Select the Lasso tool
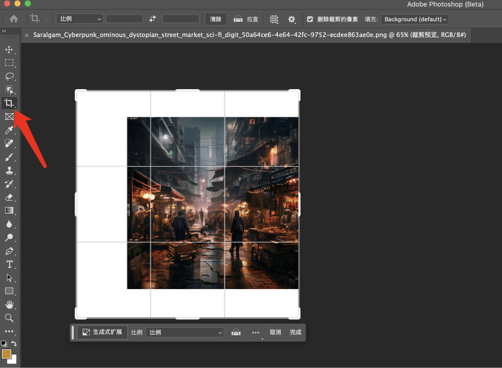This screenshot has width=502, height=368. tap(9, 76)
